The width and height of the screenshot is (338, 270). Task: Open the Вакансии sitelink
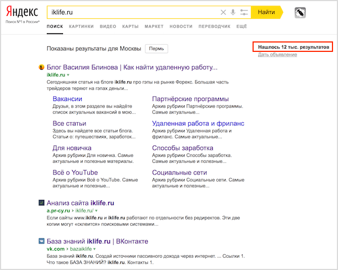click(x=67, y=99)
